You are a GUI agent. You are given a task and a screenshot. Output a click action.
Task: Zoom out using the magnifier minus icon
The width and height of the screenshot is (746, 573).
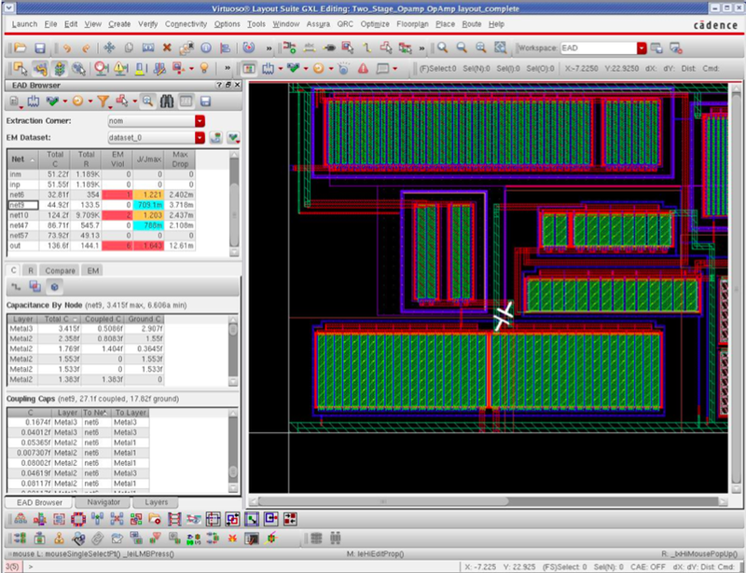click(x=462, y=48)
